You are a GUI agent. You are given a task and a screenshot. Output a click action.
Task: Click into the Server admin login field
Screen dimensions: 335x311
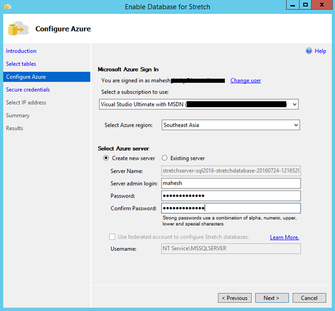230,183
